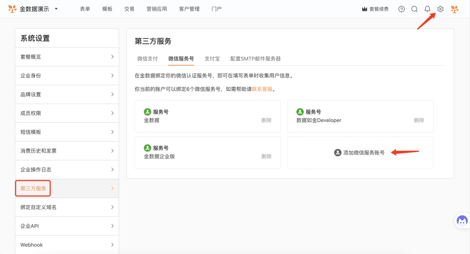Delete the 金数据 service account

pyautogui.click(x=267, y=120)
